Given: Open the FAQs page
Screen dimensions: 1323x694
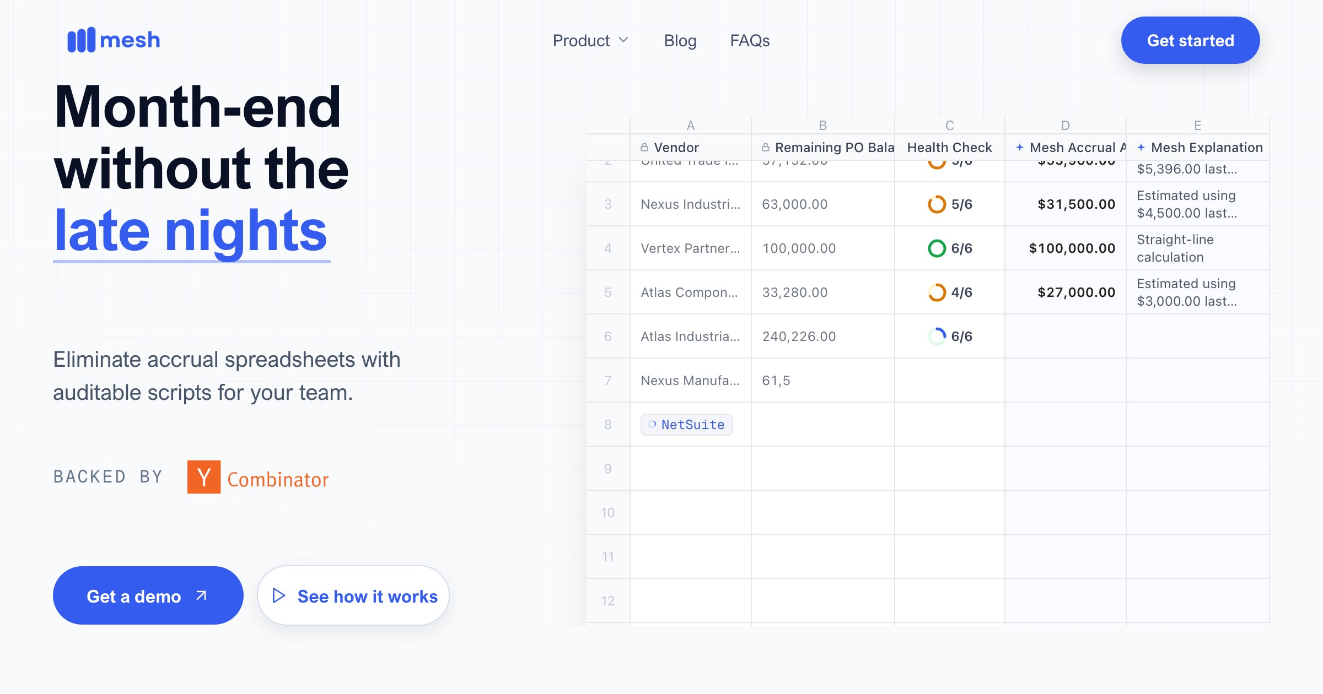Looking at the screenshot, I should (750, 41).
